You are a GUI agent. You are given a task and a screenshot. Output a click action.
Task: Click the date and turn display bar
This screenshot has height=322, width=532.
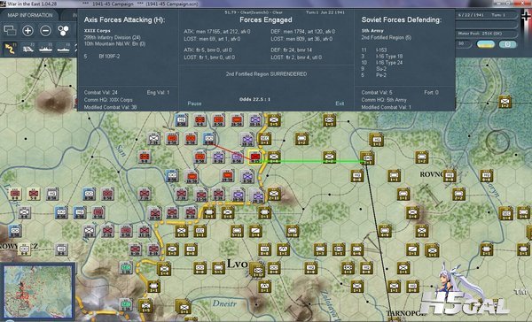(x=487, y=15)
